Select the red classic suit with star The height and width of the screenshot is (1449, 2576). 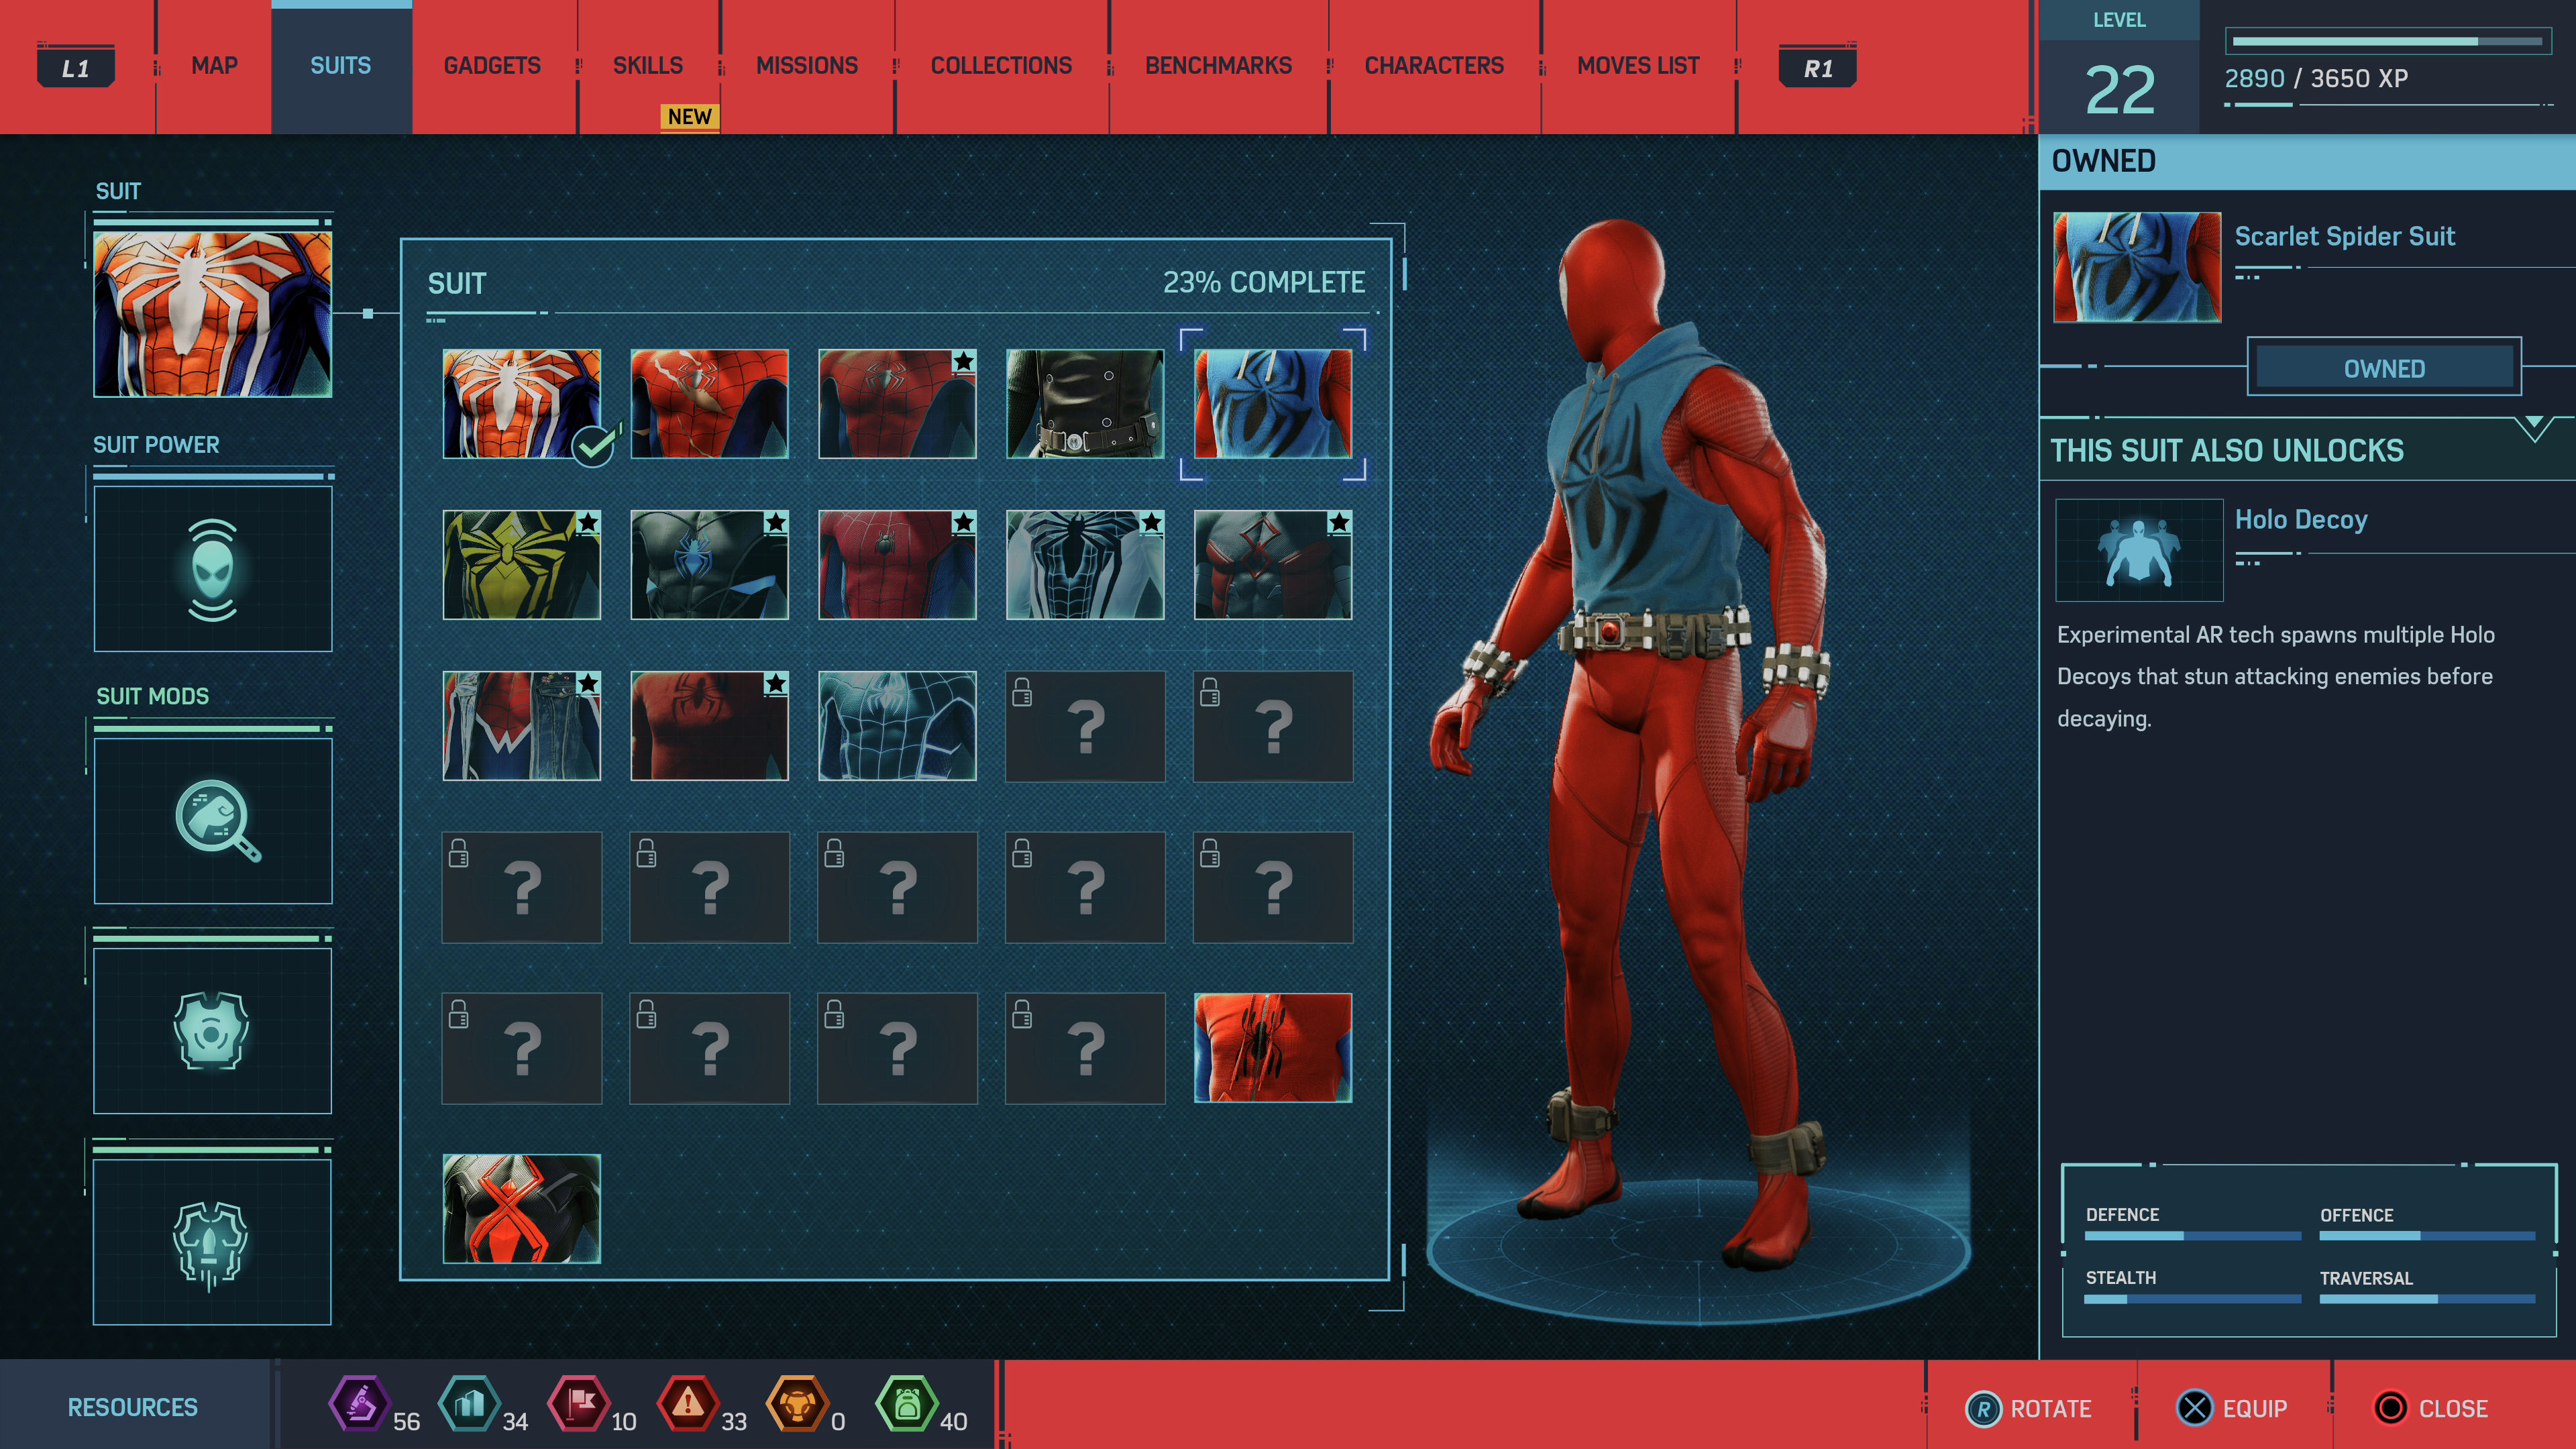click(897, 404)
